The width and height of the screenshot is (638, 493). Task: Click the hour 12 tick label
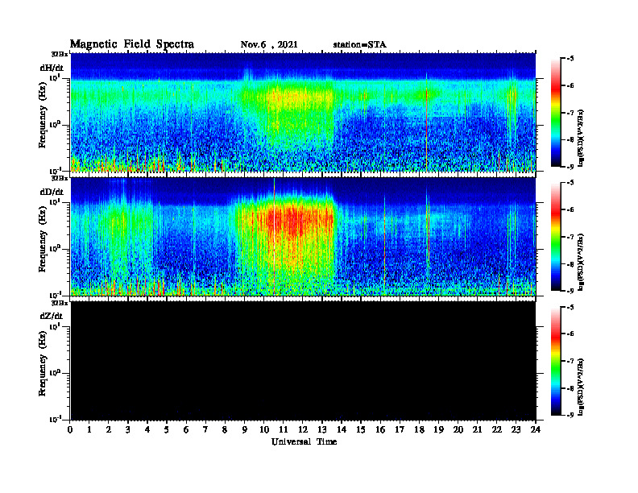(303, 430)
